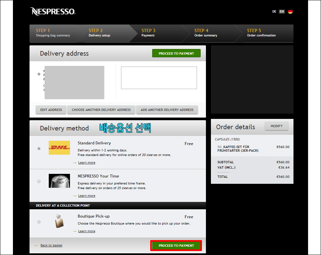Screen dimensions: 321x255
Task: Click the Nespresso Your Time clock image
Action: [59, 181]
